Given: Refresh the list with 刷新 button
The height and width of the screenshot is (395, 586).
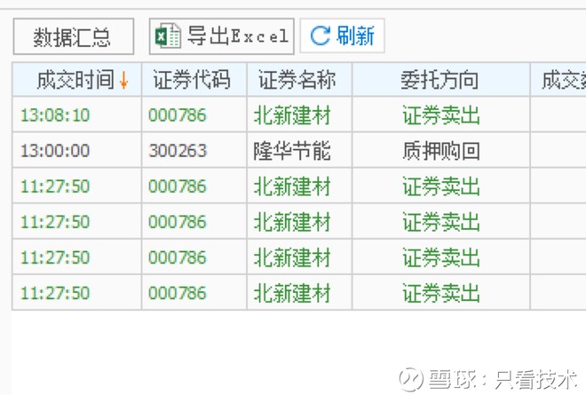Looking at the screenshot, I should pyautogui.click(x=343, y=36).
